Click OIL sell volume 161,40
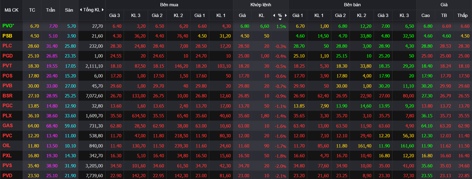The image size is (472, 179). pos(364,146)
